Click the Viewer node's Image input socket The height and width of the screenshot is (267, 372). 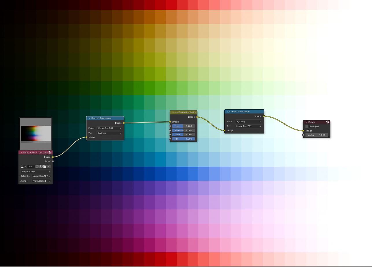(x=303, y=131)
